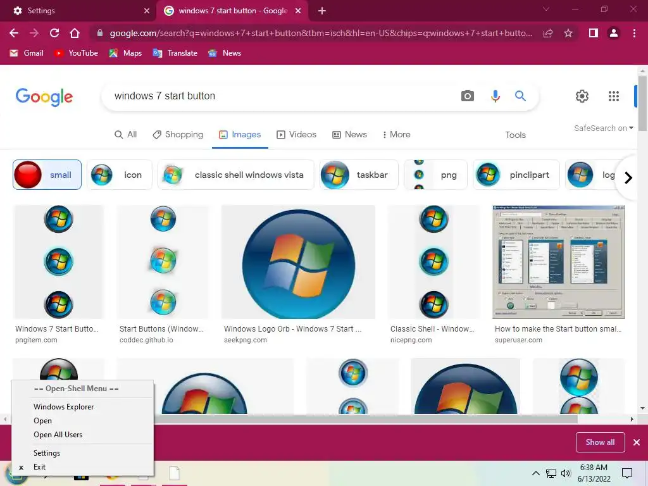Click the address bar URL
Image resolution: width=648 pixels, height=486 pixels.
pyautogui.click(x=321, y=33)
